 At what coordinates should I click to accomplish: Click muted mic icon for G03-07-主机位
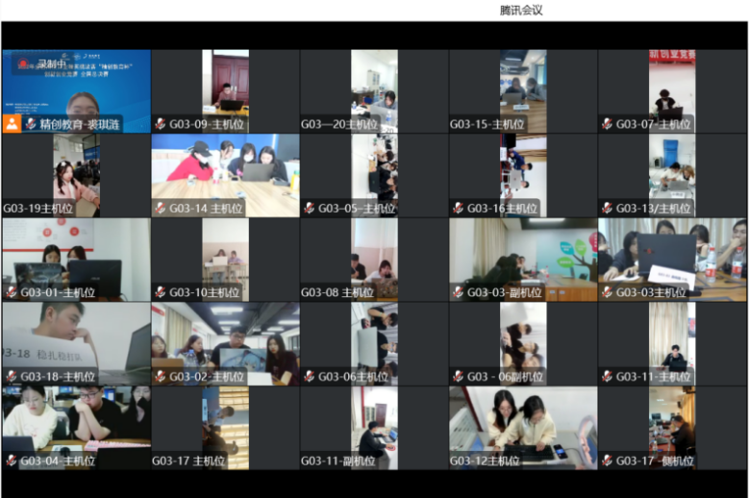click(607, 124)
